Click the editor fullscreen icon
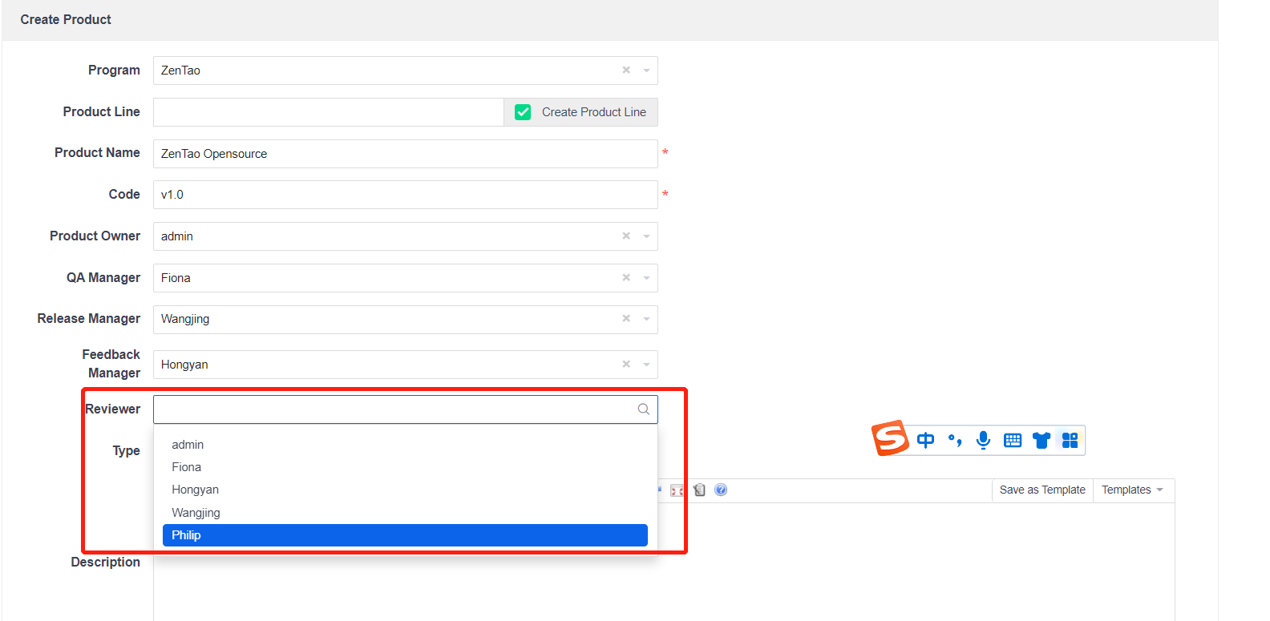The width and height of the screenshot is (1270, 621). [x=677, y=490]
